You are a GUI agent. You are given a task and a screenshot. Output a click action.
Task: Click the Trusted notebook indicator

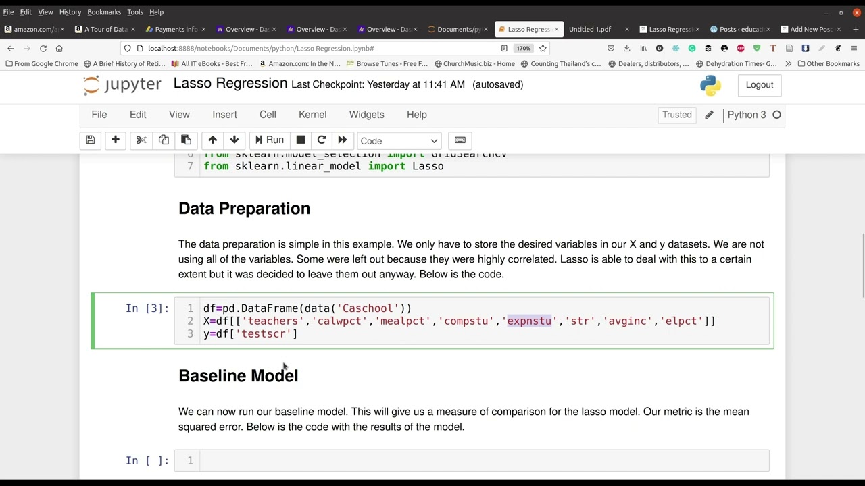[x=677, y=115]
